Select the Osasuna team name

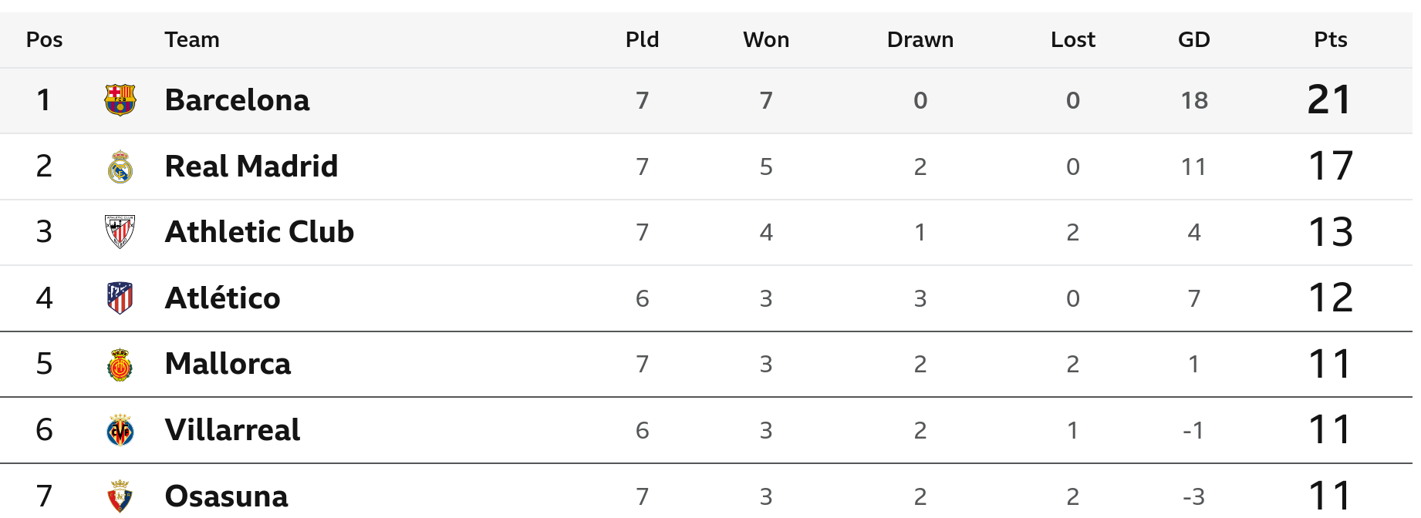tap(226, 496)
